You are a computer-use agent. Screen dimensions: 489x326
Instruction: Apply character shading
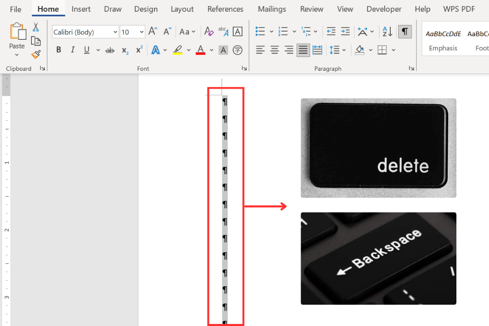pos(223,50)
